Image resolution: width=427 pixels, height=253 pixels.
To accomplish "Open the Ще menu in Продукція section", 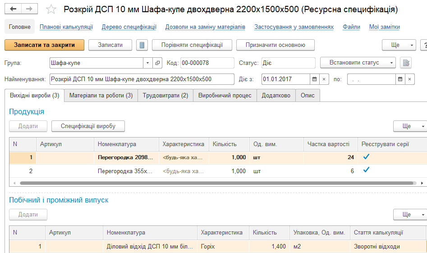I will 410,126.
